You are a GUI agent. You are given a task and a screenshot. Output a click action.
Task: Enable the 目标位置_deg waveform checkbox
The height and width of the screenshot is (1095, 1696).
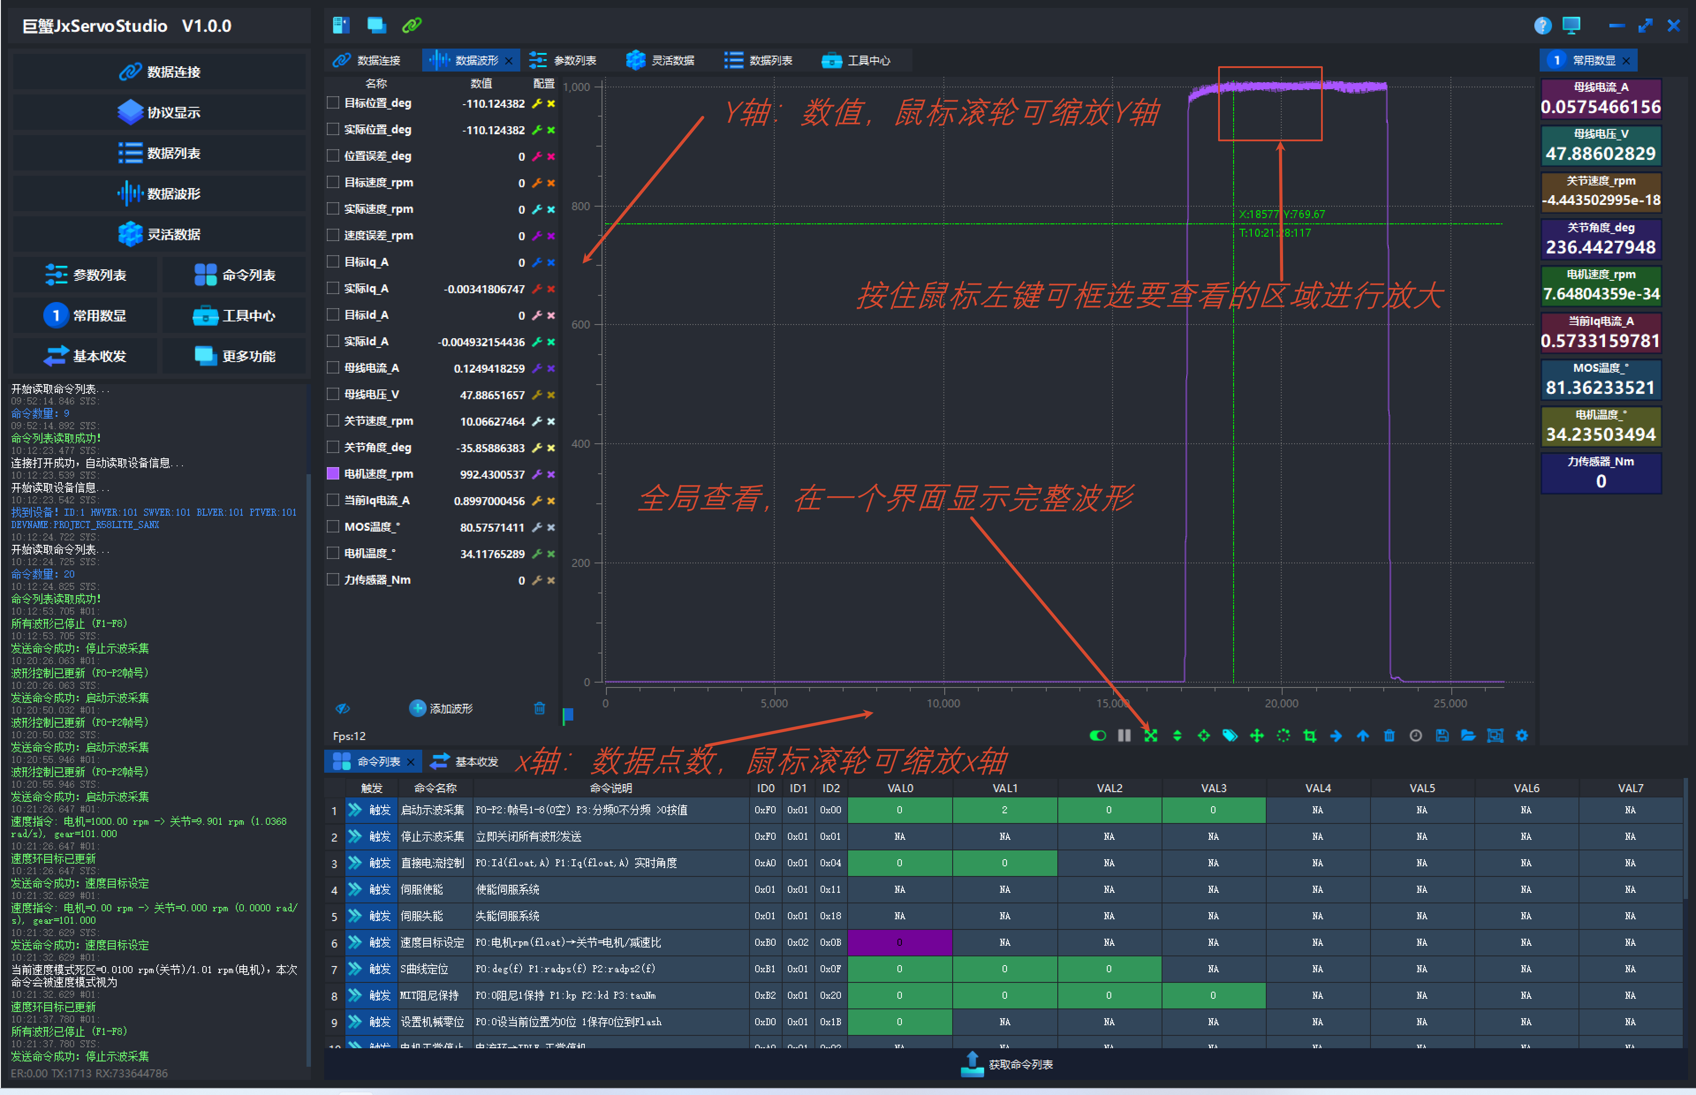click(x=332, y=102)
